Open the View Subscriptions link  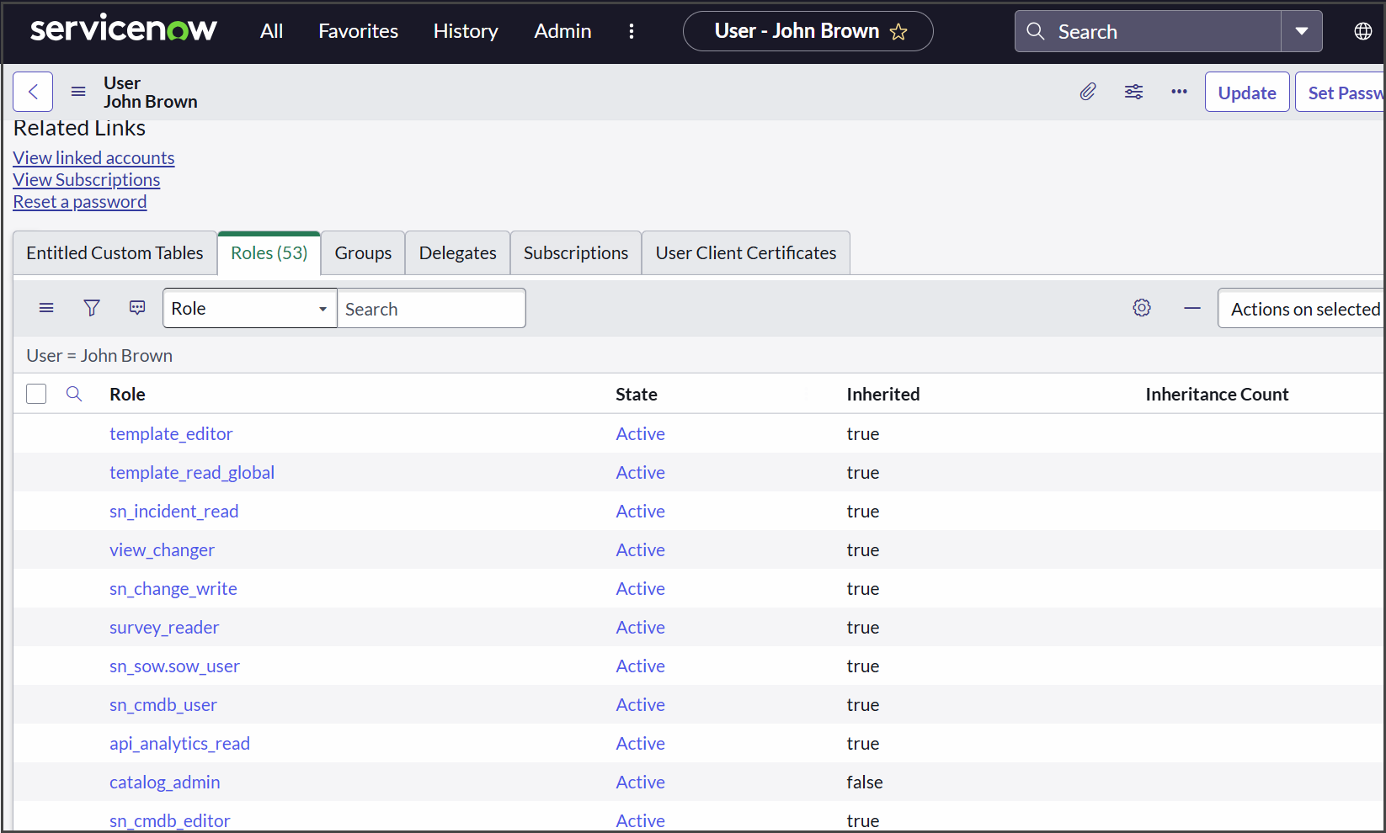(87, 180)
